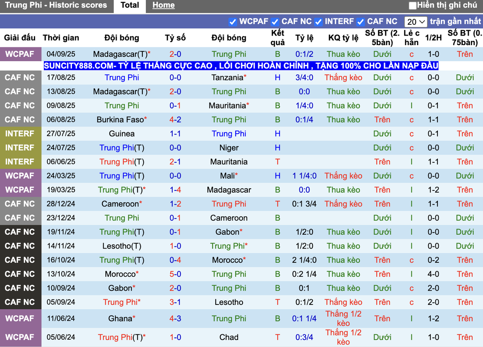
Task: Click Thắng kèo result on 05/09/24 row
Action: point(343,302)
